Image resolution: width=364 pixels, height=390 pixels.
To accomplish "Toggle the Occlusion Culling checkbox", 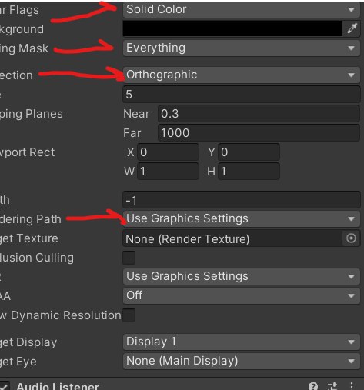I will click(x=129, y=258).
